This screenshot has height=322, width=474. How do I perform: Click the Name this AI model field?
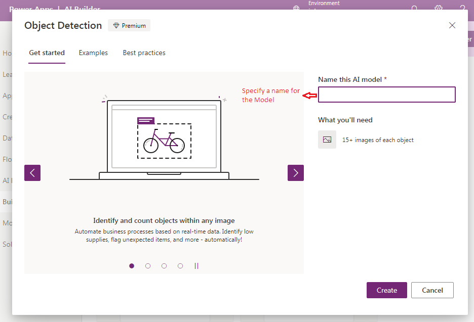tap(386, 95)
